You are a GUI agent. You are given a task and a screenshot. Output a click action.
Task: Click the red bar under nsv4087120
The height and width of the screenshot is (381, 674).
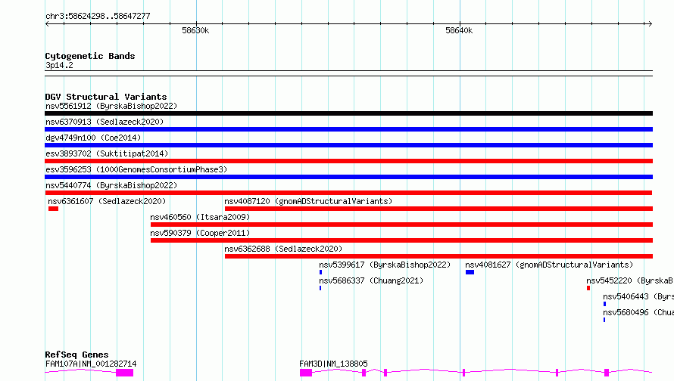(438, 209)
